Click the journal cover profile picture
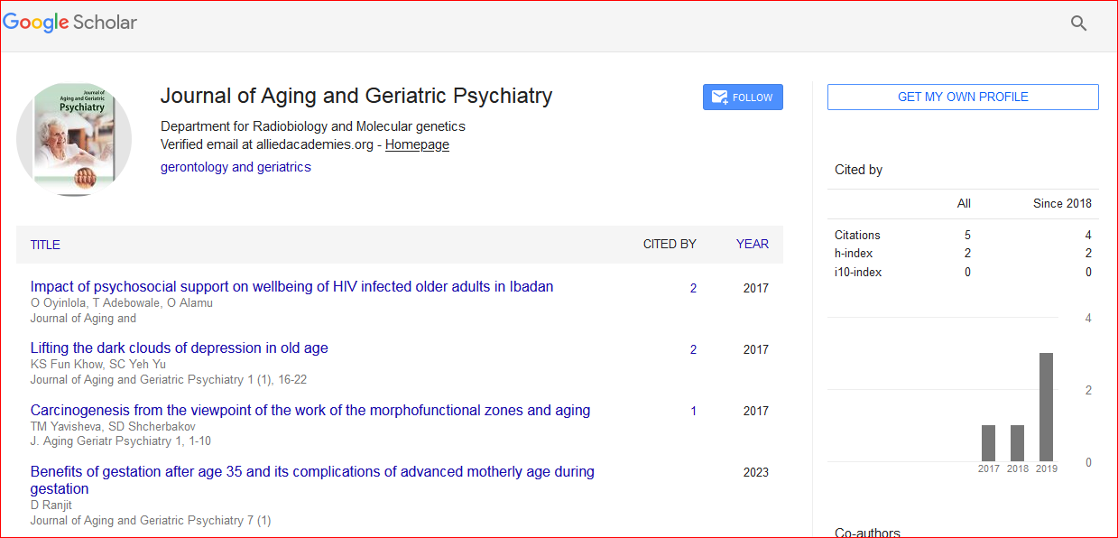The width and height of the screenshot is (1118, 538). tap(74, 139)
